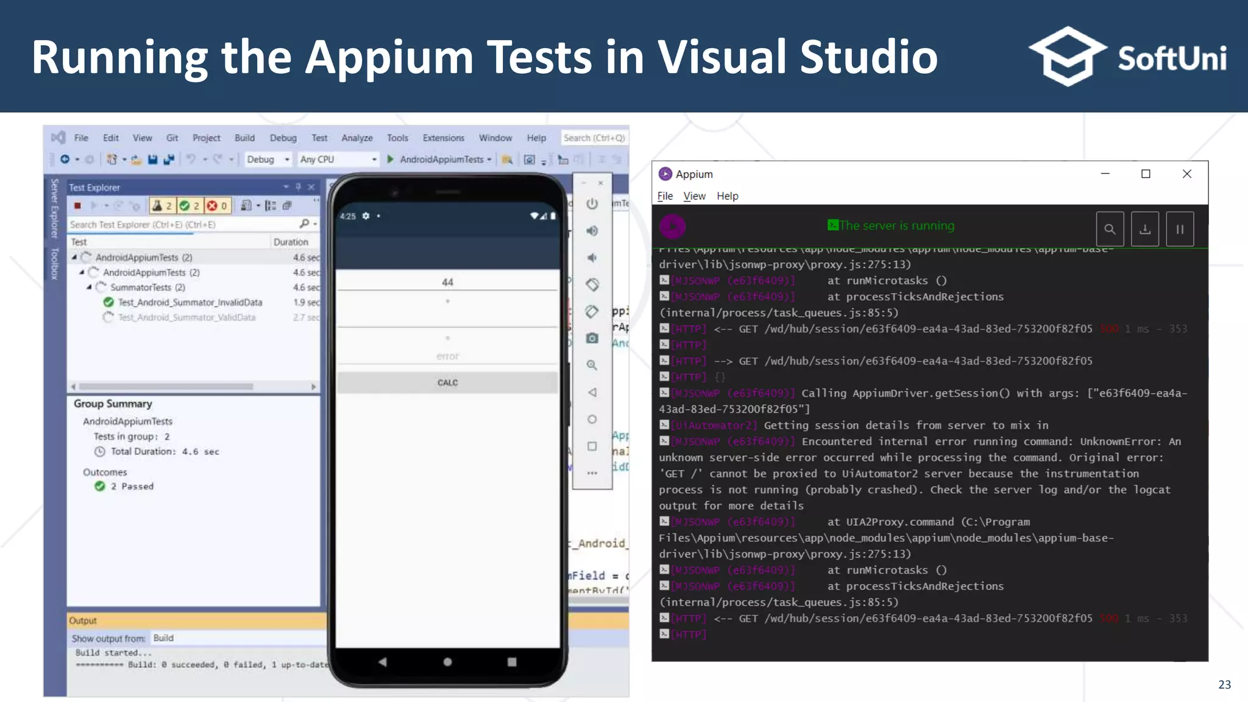The image size is (1248, 702).
Task: Open the playlist dropdown in Test Explorer
Action: (x=258, y=206)
